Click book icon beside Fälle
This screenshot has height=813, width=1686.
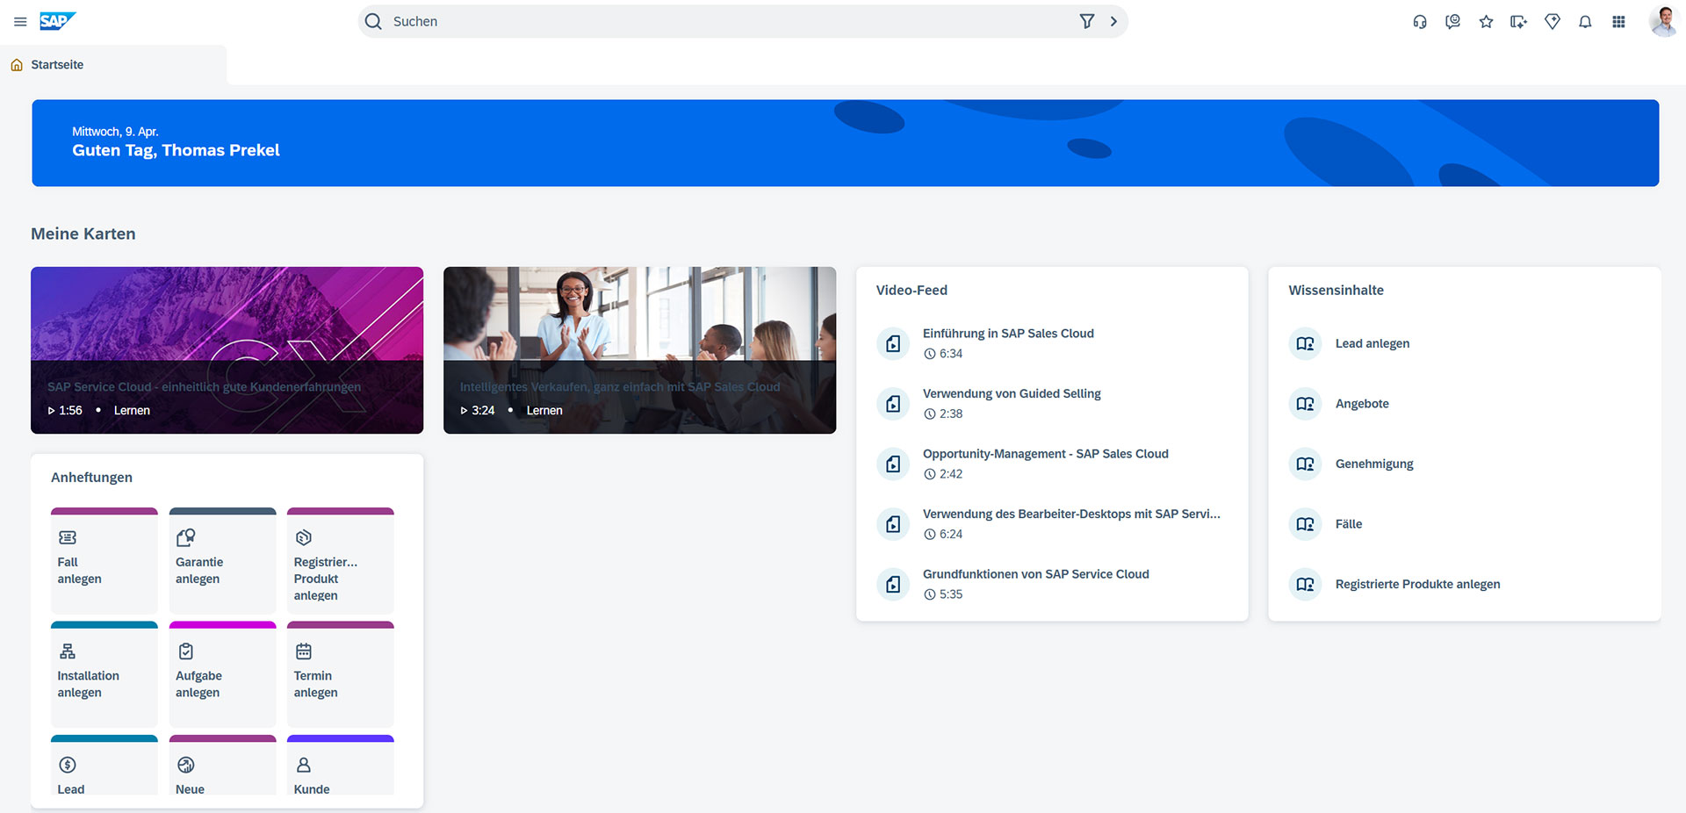point(1305,524)
